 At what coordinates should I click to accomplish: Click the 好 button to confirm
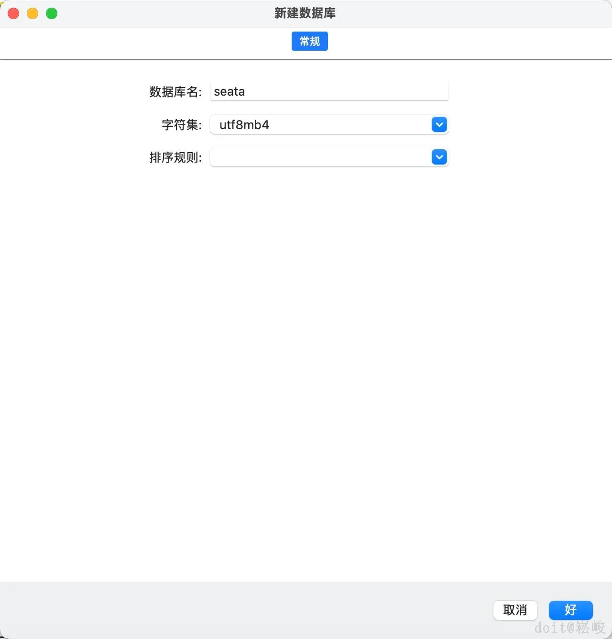click(x=570, y=610)
